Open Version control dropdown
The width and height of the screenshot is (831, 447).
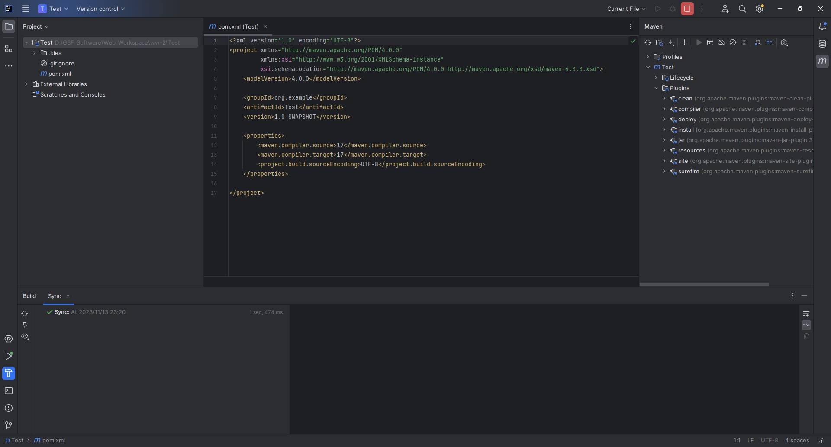(100, 9)
